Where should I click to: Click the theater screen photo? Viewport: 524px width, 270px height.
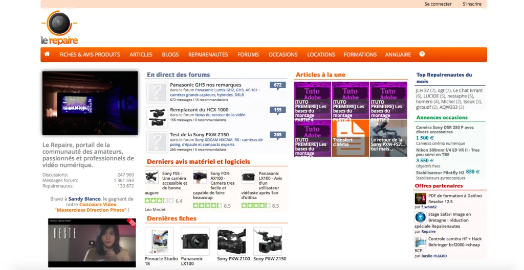coord(90,103)
